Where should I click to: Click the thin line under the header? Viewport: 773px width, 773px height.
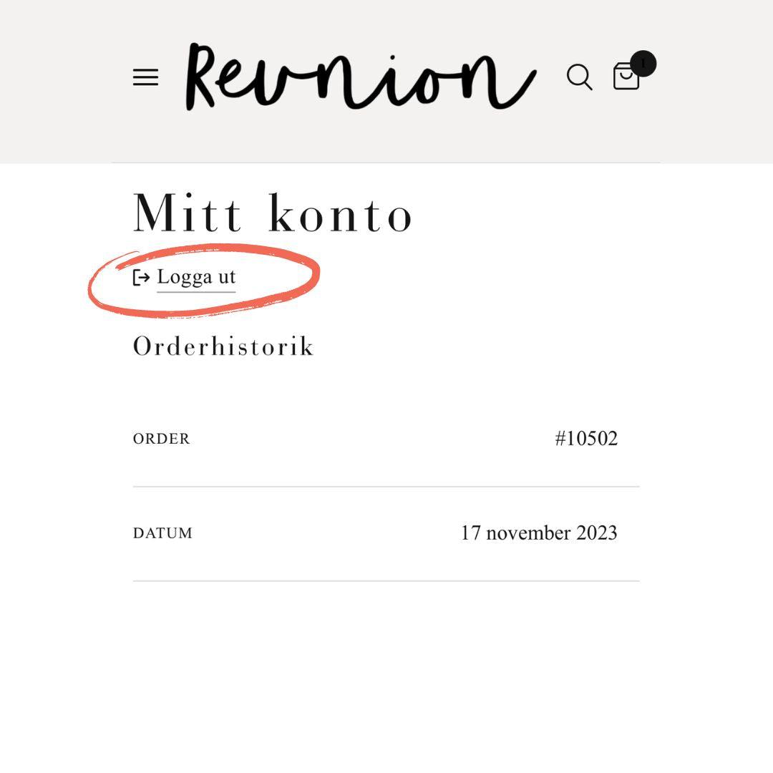tap(386, 163)
